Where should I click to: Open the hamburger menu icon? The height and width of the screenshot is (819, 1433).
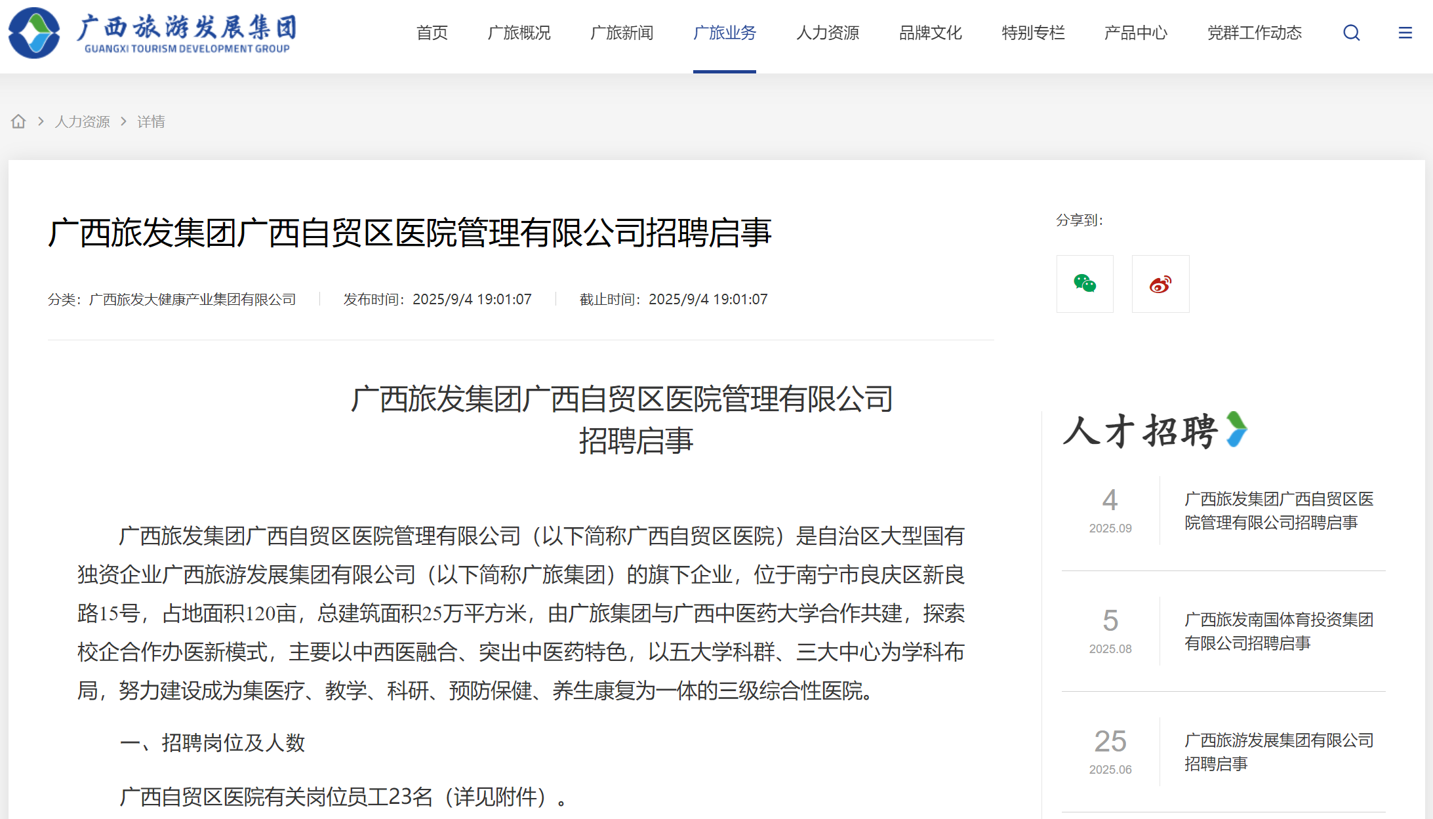[x=1405, y=33]
